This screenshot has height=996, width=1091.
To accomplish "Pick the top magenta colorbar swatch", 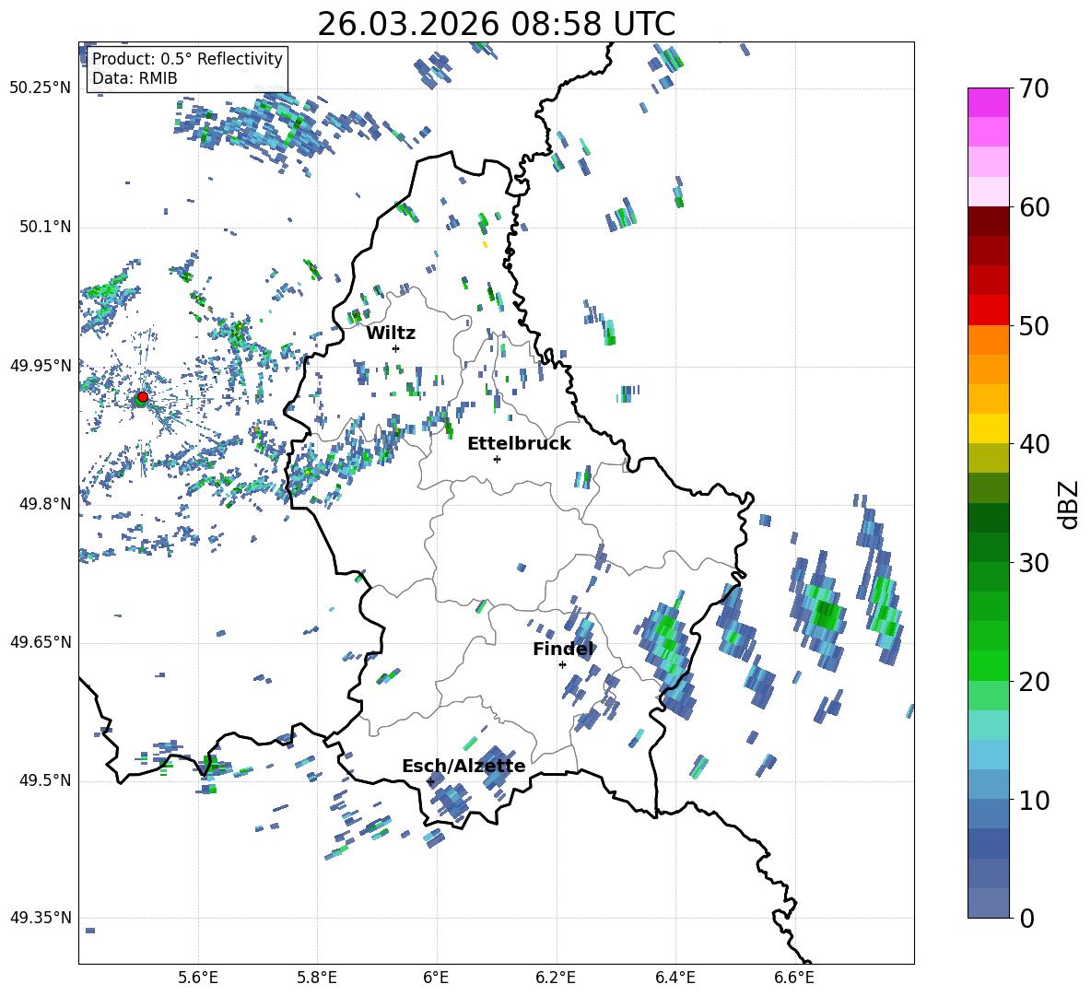I will coord(989,102).
